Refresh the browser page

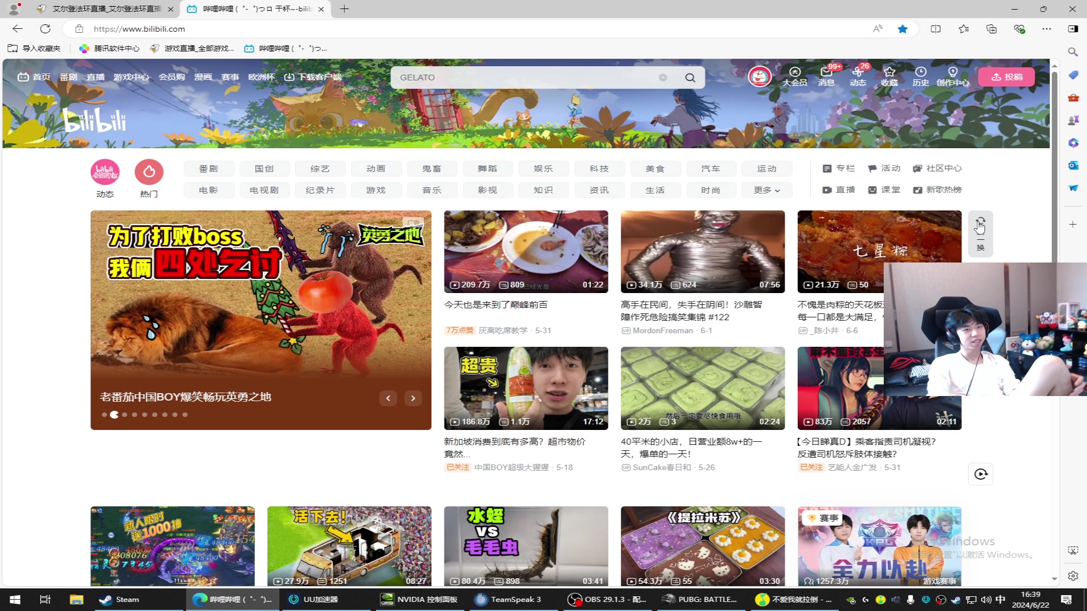coord(45,29)
